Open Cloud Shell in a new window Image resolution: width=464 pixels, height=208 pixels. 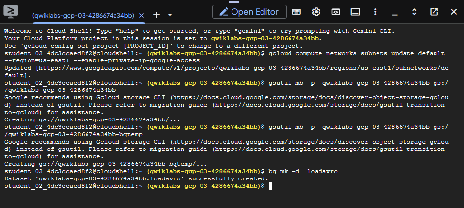tap(434, 12)
